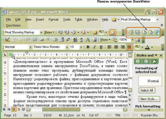Open the Show dropdown in the Reviewing toolbar

pos(49,32)
